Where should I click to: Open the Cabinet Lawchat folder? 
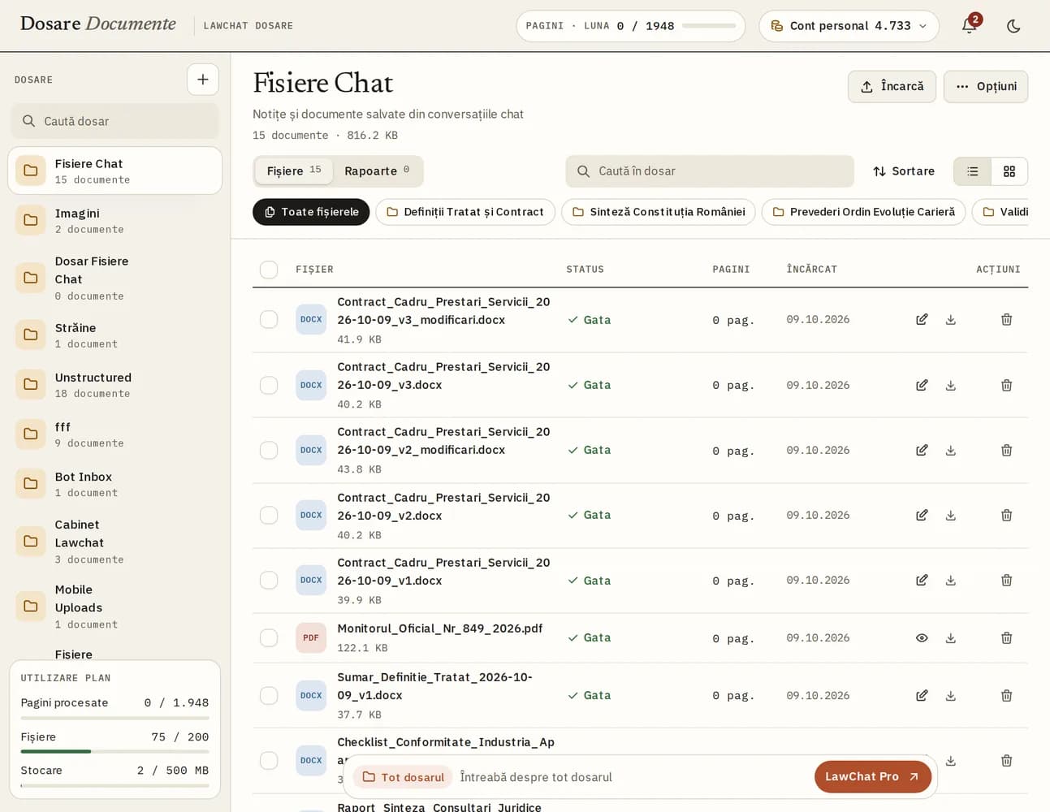(x=115, y=542)
